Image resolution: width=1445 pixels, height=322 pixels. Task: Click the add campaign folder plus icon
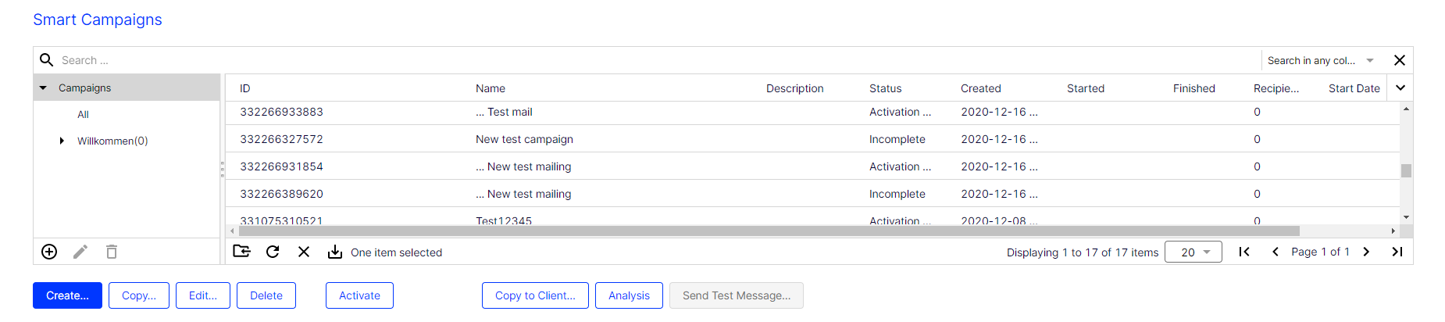pos(49,252)
